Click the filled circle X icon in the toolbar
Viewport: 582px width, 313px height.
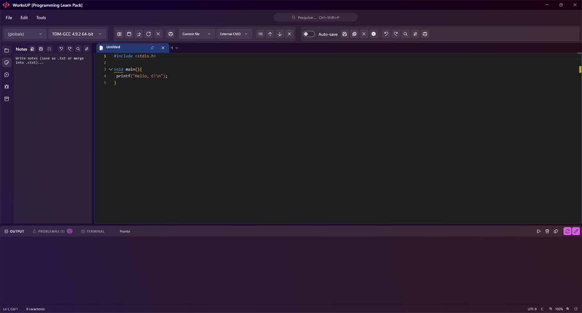(x=374, y=34)
